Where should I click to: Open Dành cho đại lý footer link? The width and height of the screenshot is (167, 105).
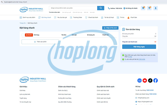(x=63, y=91)
